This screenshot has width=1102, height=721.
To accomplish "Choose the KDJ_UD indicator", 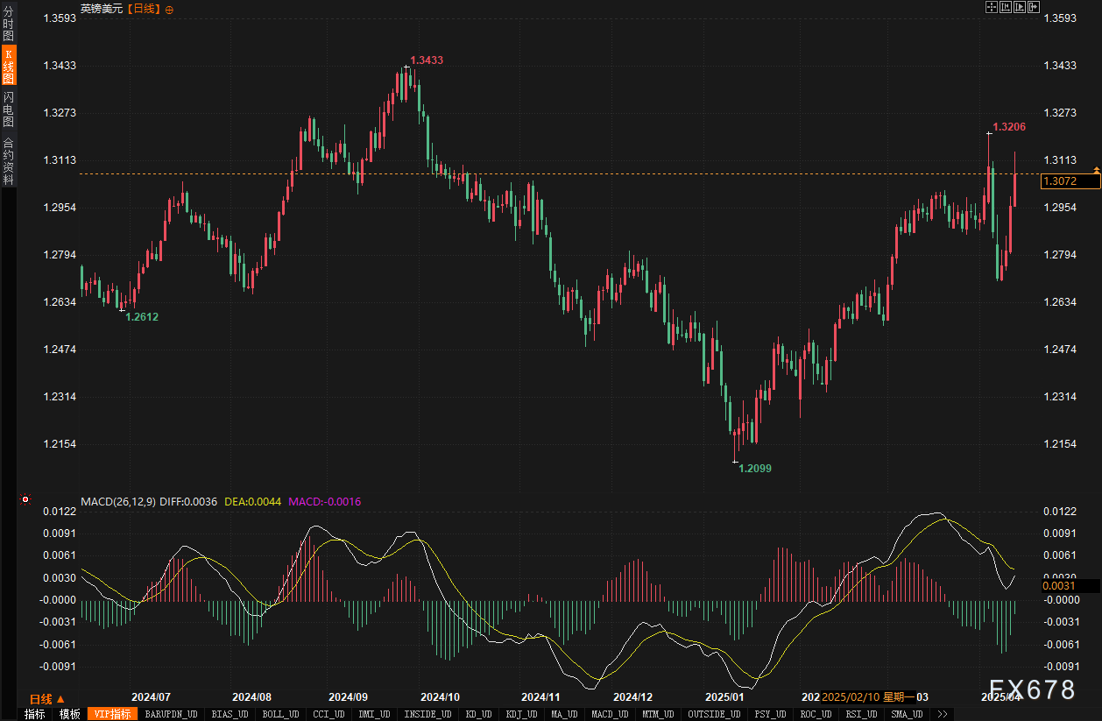I will coord(524,714).
